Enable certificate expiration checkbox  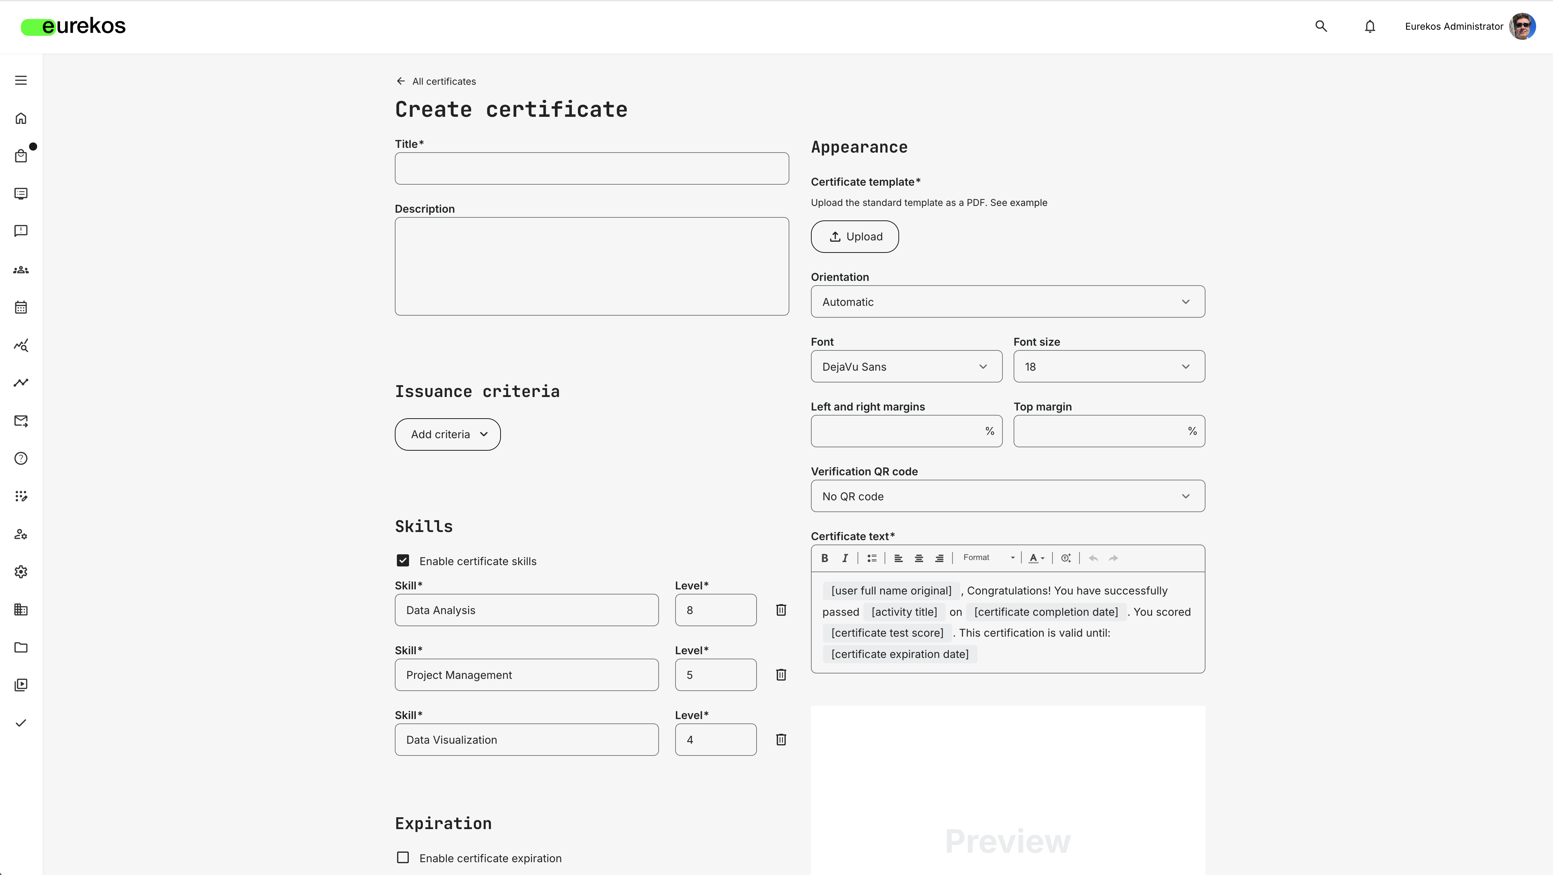pyautogui.click(x=403, y=857)
